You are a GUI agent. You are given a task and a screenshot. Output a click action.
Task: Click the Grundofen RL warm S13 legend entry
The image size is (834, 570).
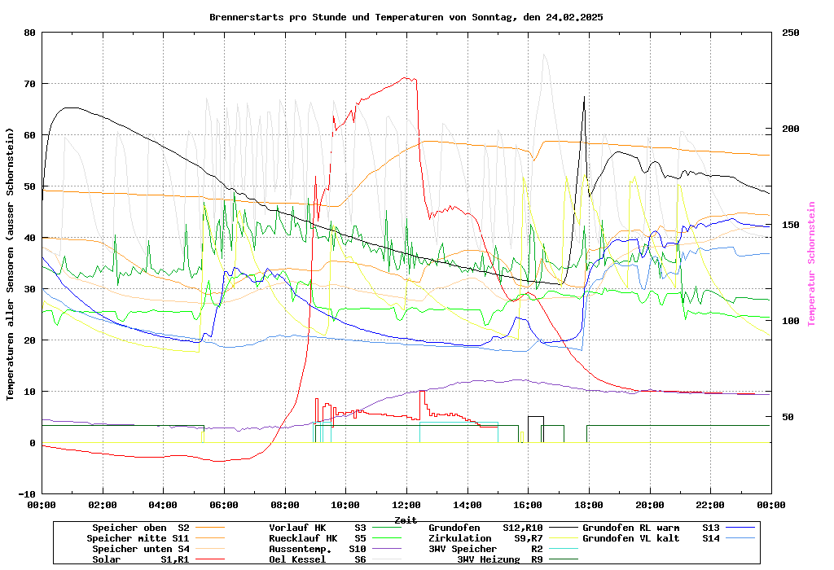(651, 528)
